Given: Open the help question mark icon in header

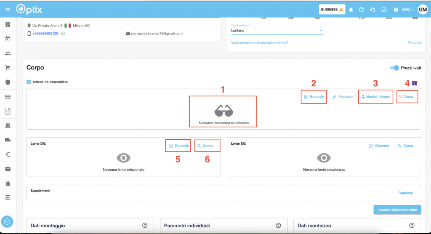Looking at the screenshot, I should coord(361,10).
